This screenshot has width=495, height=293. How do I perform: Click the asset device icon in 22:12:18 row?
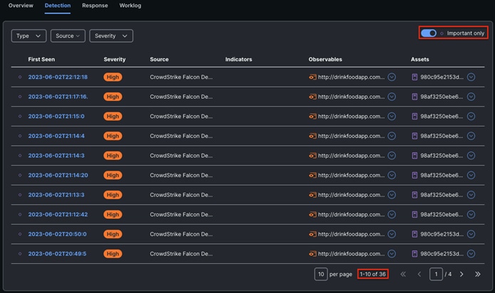tap(415, 77)
